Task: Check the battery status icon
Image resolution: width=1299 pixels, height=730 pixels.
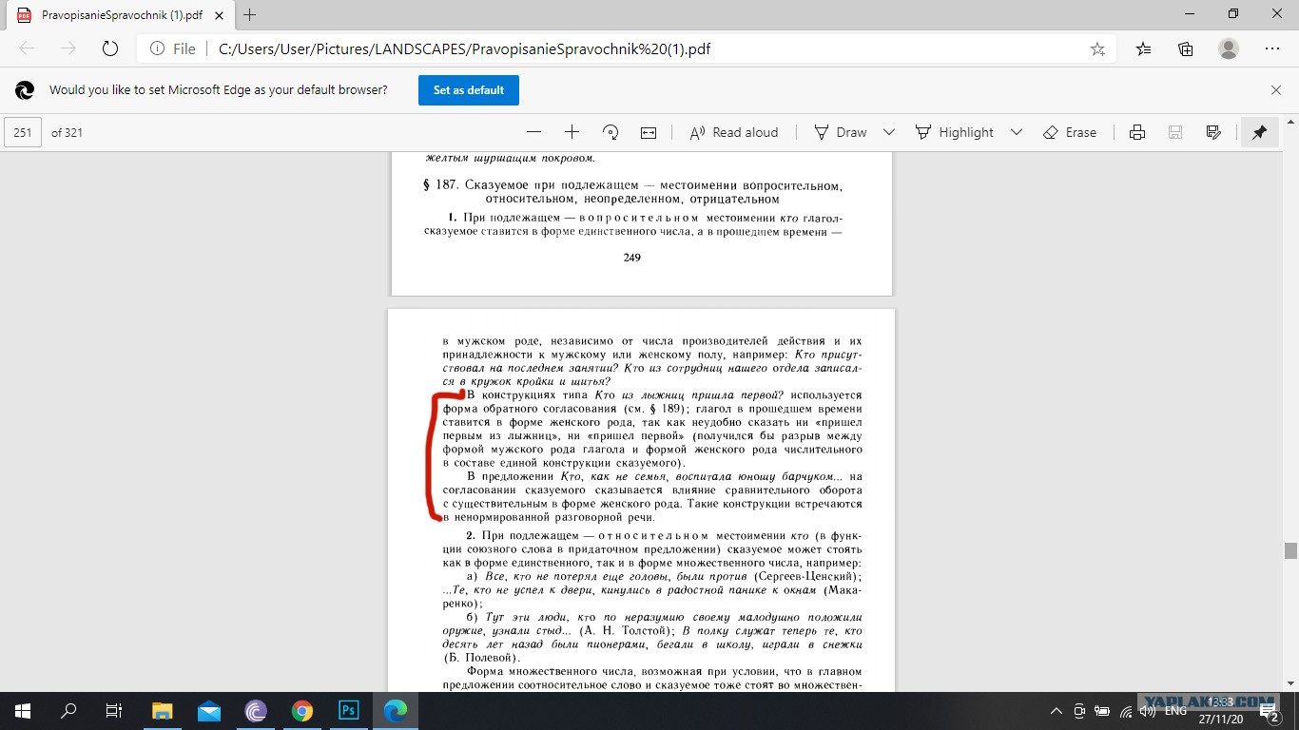Action: 1102,711
